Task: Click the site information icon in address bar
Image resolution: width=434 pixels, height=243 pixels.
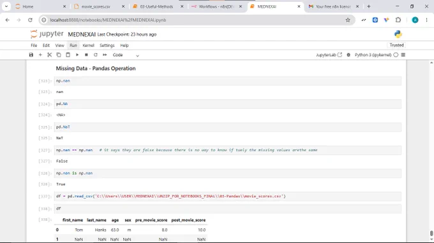Action: (x=44, y=20)
